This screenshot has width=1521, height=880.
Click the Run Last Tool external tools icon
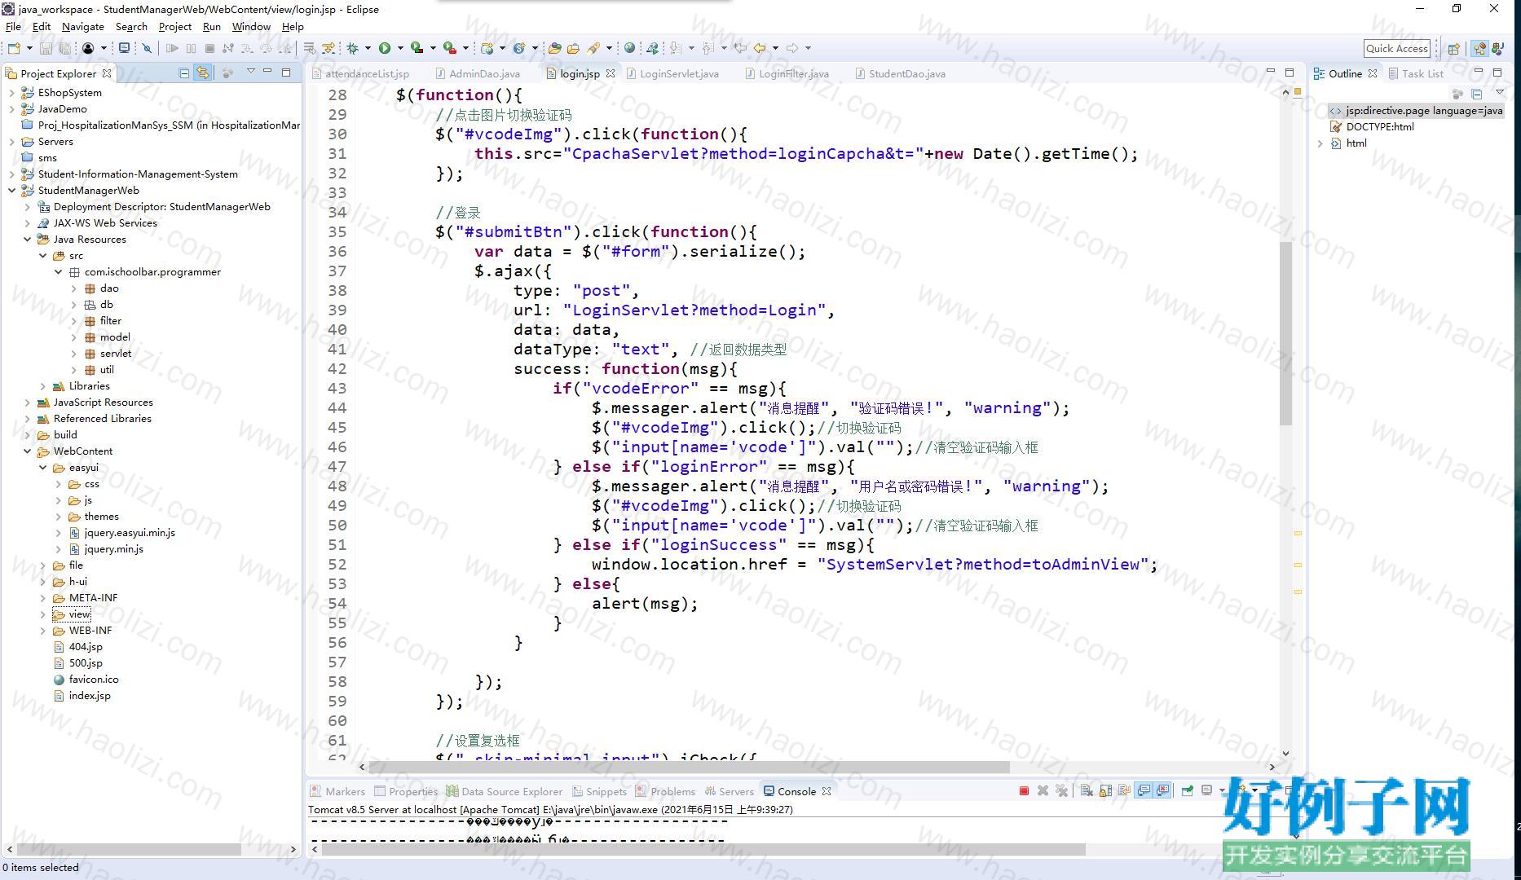(449, 48)
